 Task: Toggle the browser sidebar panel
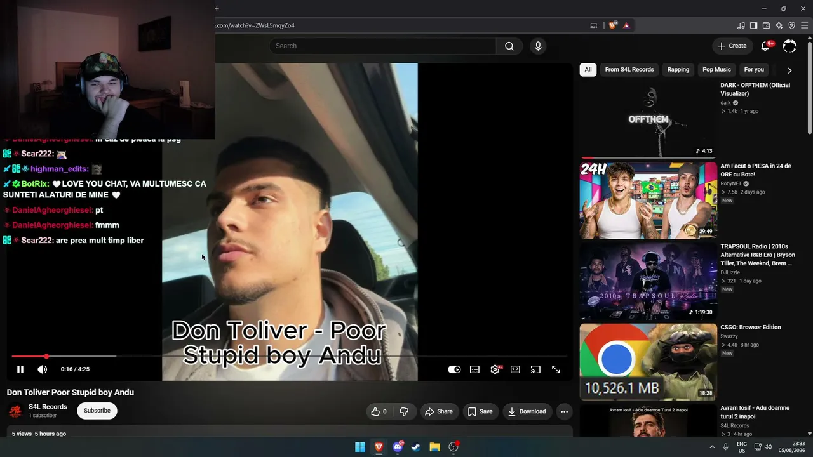click(x=753, y=25)
